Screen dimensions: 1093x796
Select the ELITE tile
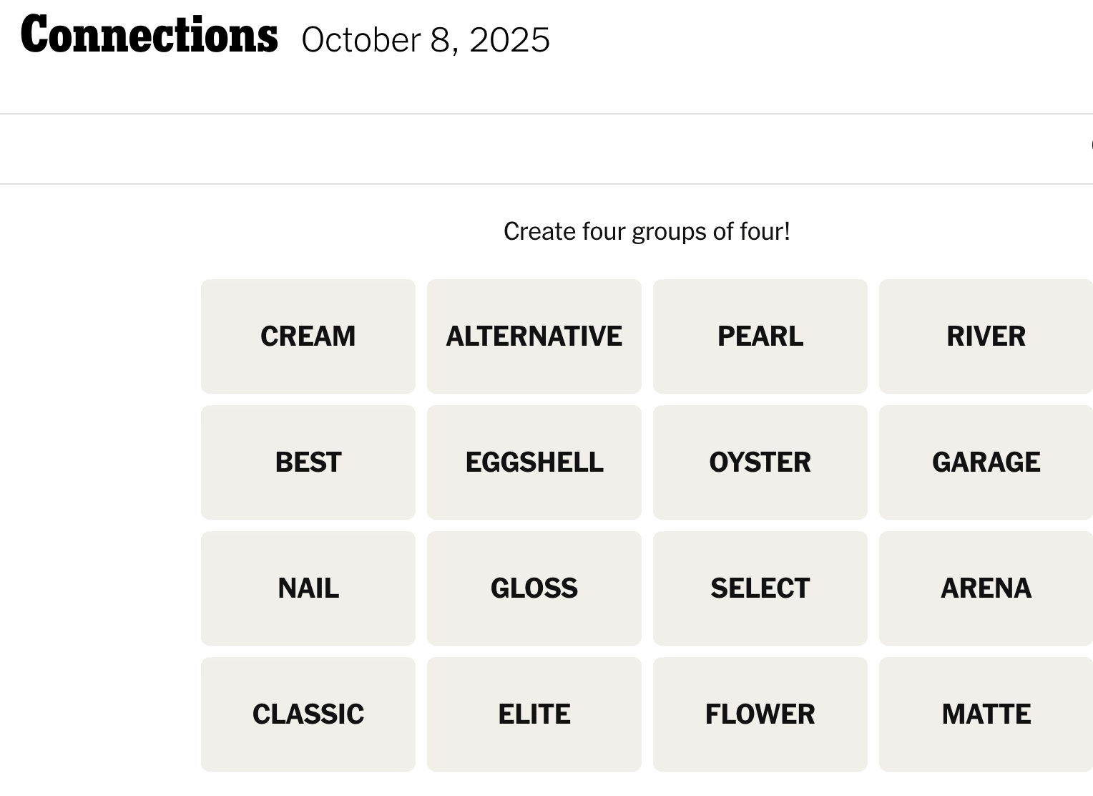pos(534,714)
